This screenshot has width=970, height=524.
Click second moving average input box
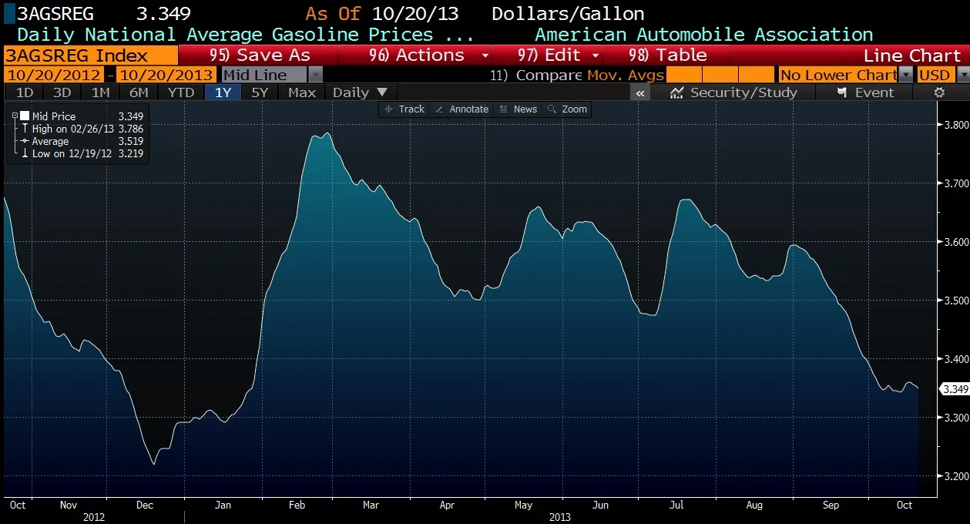coord(720,75)
